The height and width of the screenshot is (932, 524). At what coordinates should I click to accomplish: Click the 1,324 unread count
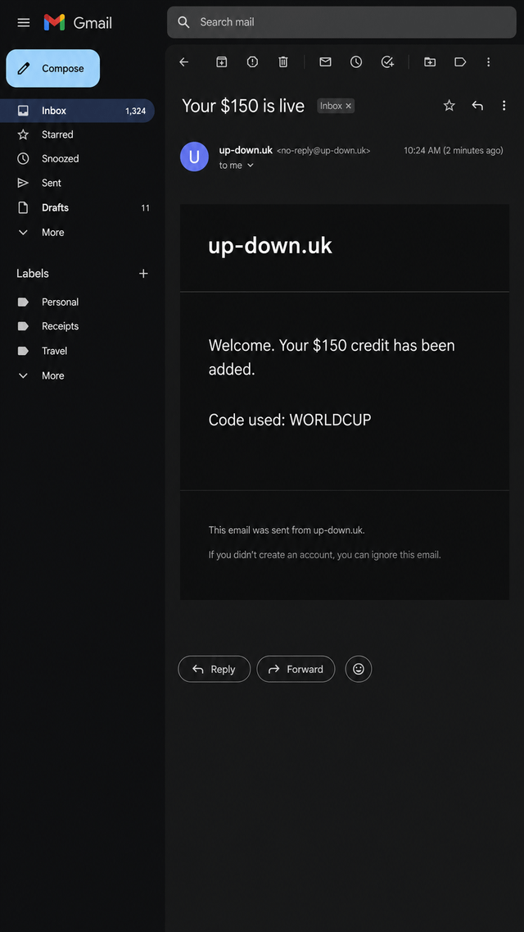tap(135, 111)
